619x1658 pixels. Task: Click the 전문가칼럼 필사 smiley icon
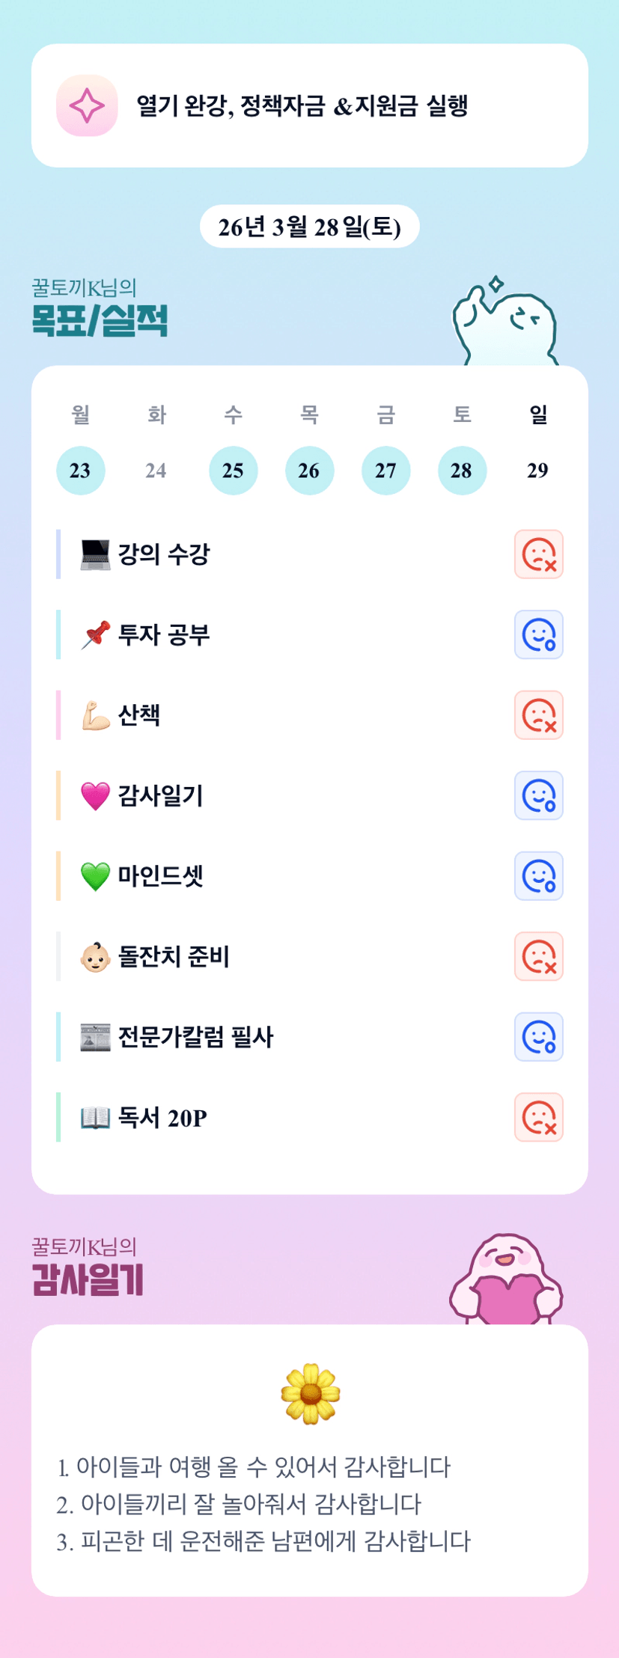538,1037
